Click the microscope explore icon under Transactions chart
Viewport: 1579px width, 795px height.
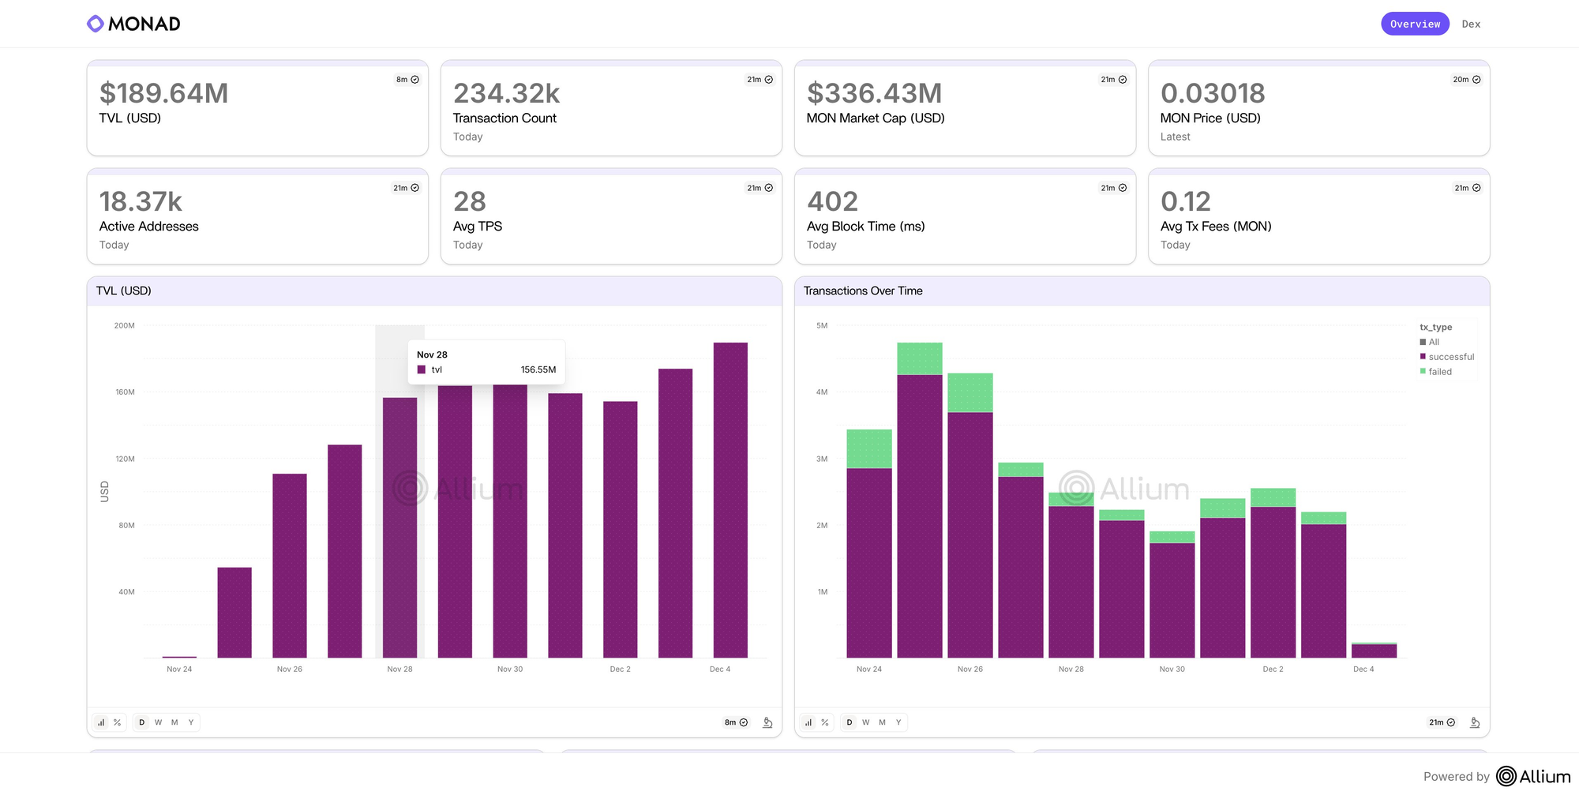(x=1475, y=722)
